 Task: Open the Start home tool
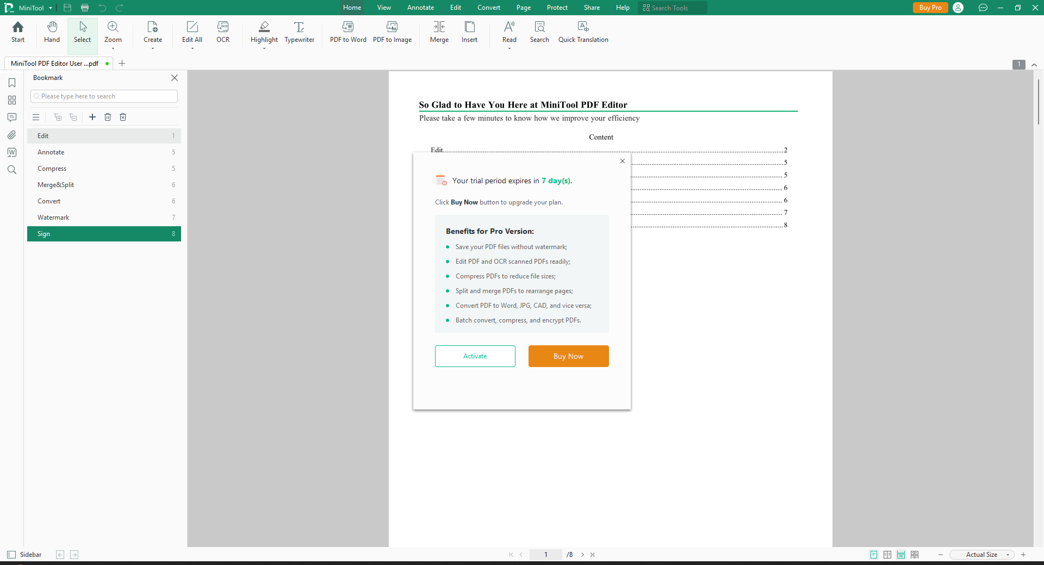pyautogui.click(x=18, y=33)
